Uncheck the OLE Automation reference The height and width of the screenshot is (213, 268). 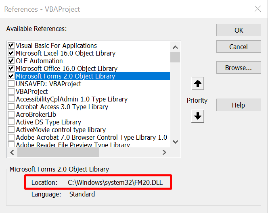tap(11, 61)
